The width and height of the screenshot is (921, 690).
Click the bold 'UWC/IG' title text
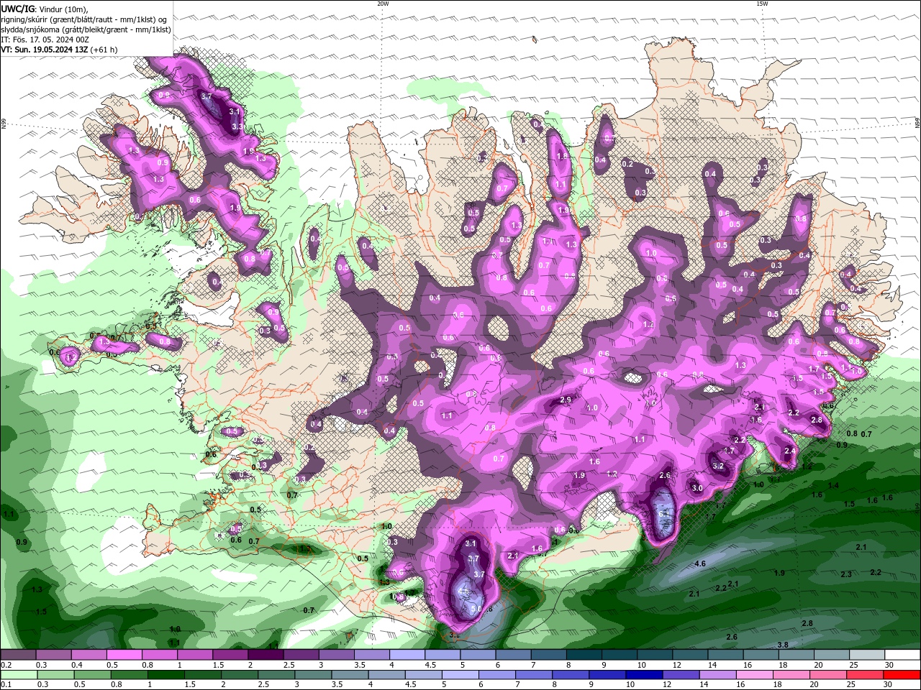(17, 9)
